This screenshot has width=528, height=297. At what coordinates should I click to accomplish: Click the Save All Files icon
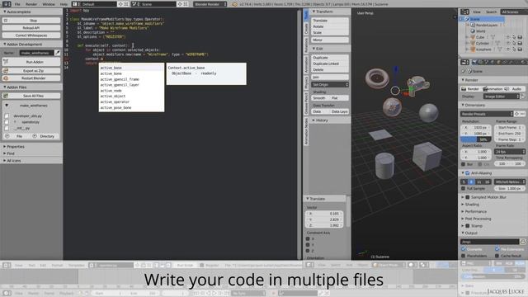6,96
